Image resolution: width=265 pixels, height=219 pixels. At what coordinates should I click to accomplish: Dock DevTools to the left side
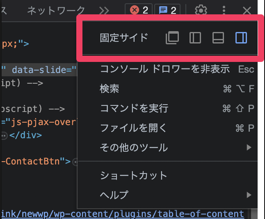(195, 38)
